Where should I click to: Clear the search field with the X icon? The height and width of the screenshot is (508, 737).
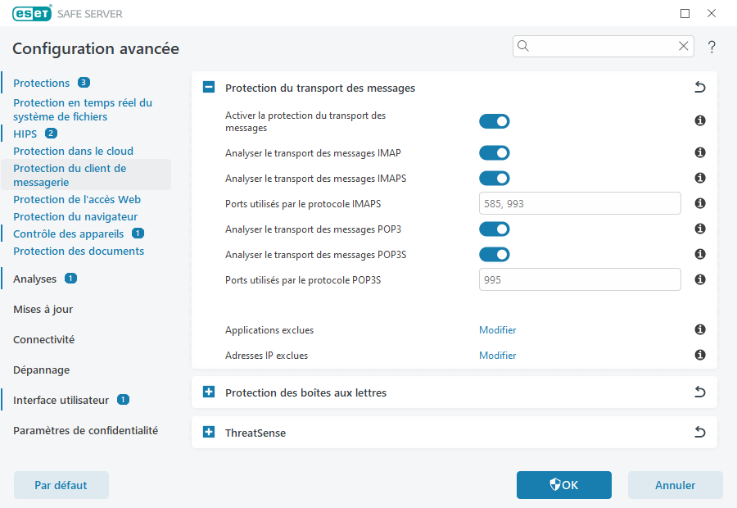pyautogui.click(x=684, y=46)
